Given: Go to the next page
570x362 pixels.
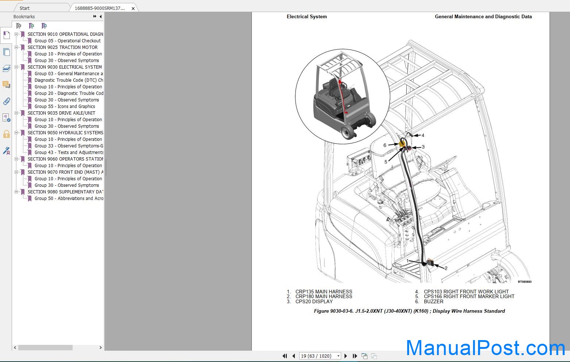Looking at the screenshot, I should point(346,356).
